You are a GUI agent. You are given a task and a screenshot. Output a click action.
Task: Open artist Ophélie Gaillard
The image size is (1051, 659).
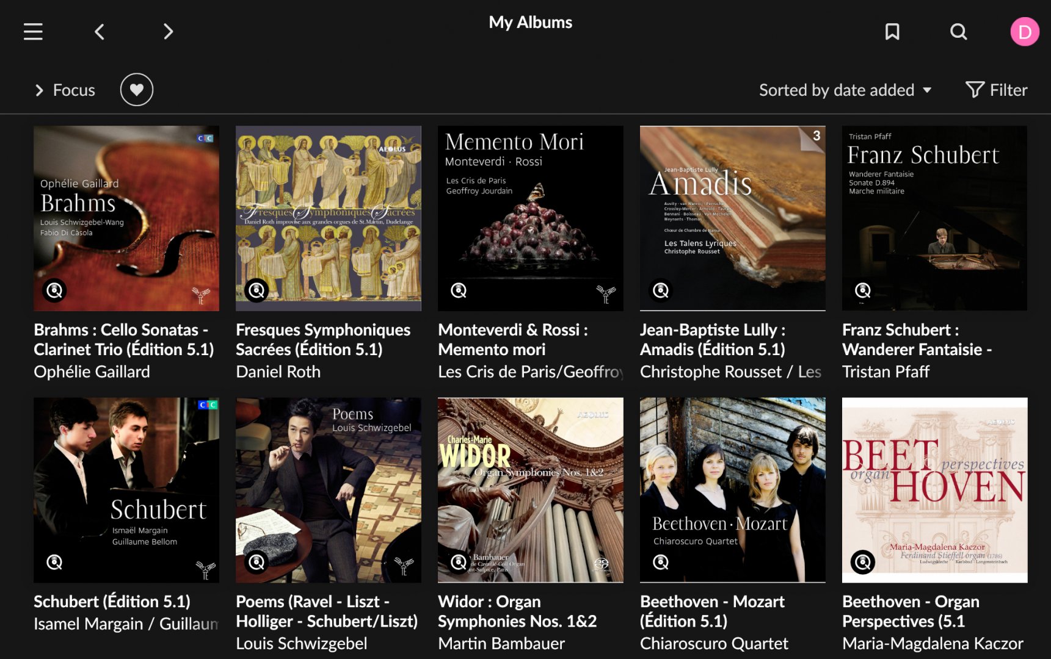(92, 372)
